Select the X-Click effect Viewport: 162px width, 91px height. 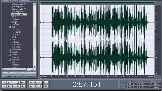pyautogui.click(x=14, y=62)
